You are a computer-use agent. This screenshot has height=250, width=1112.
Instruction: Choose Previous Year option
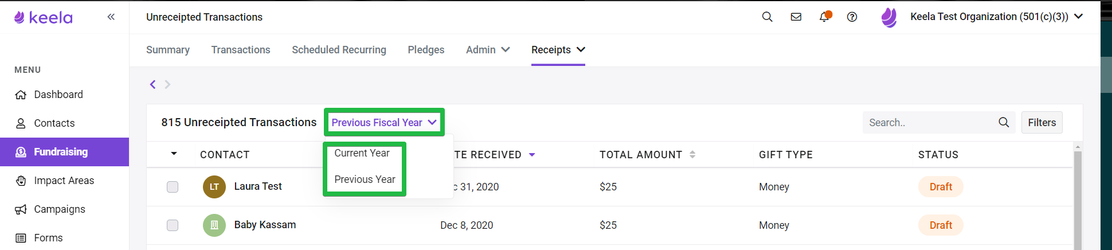[365, 179]
